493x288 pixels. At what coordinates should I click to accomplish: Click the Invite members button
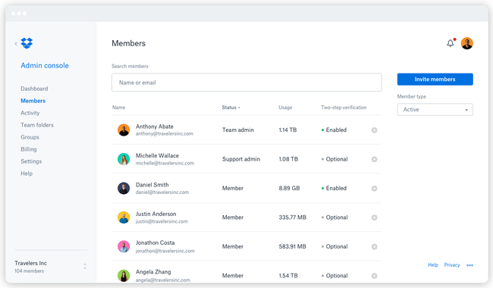435,79
